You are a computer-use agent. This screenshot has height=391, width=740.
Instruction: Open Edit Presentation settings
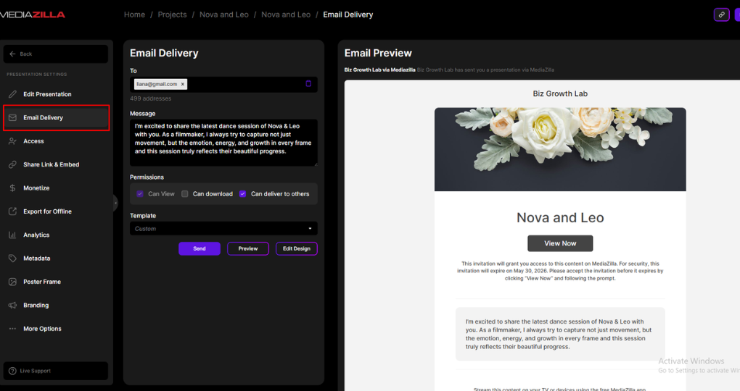click(56, 94)
